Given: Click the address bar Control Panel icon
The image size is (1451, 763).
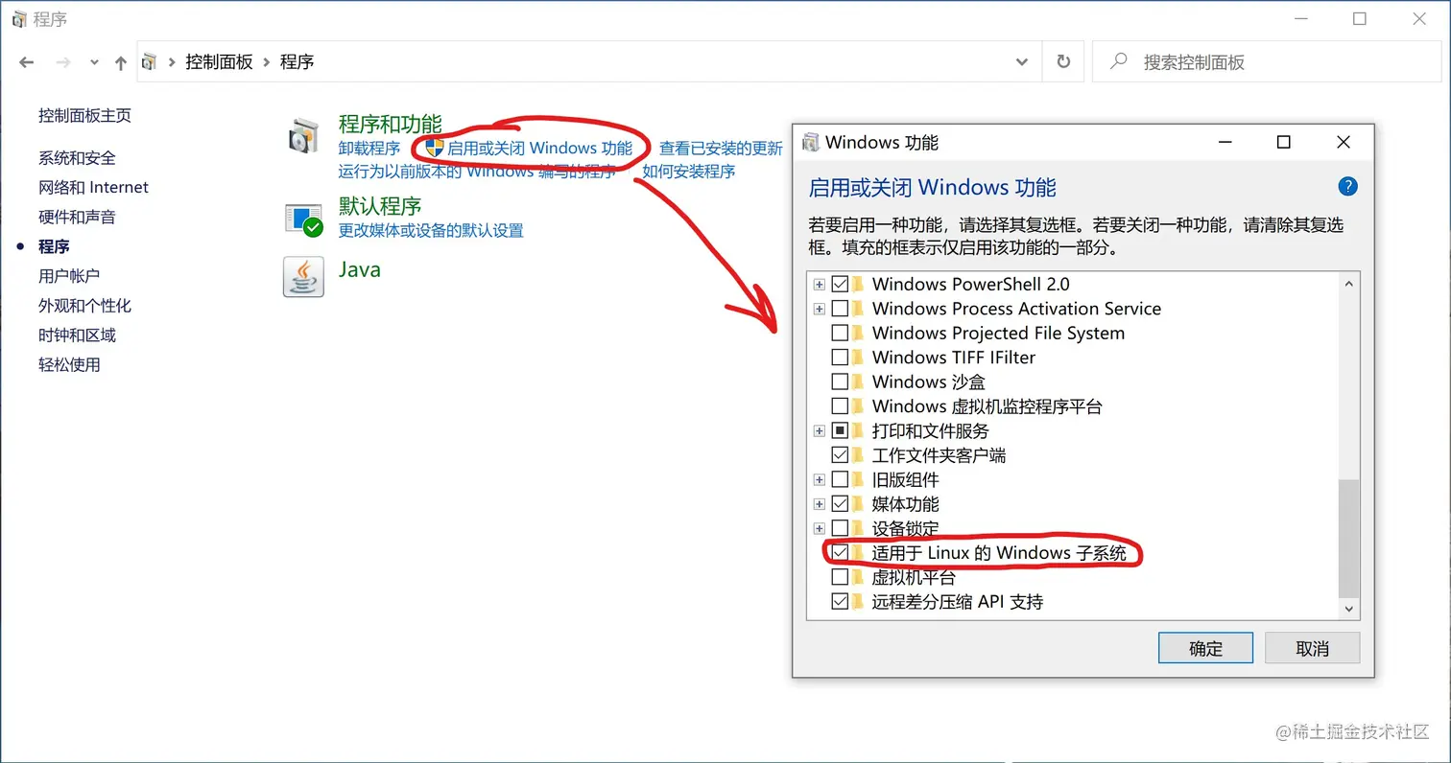Looking at the screenshot, I should [150, 61].
